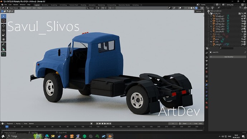This screenshot has height=139, width=247.
Task: Open the properties editor type dropdown
Action: pyautogui.click(x=208, y=48)
